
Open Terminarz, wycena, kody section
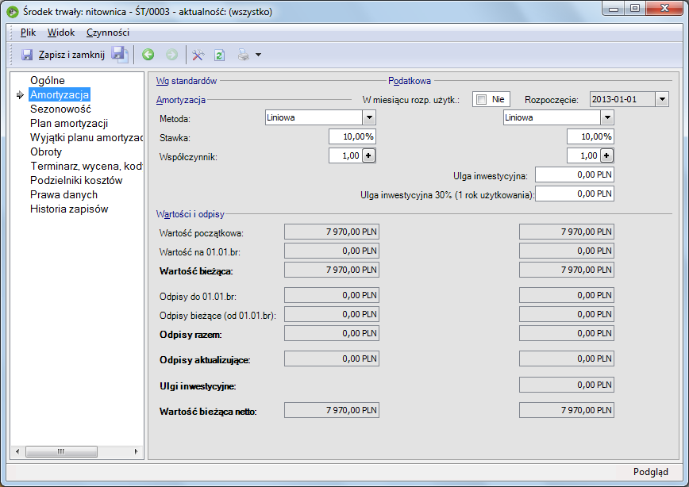click(x=86, y=166)
